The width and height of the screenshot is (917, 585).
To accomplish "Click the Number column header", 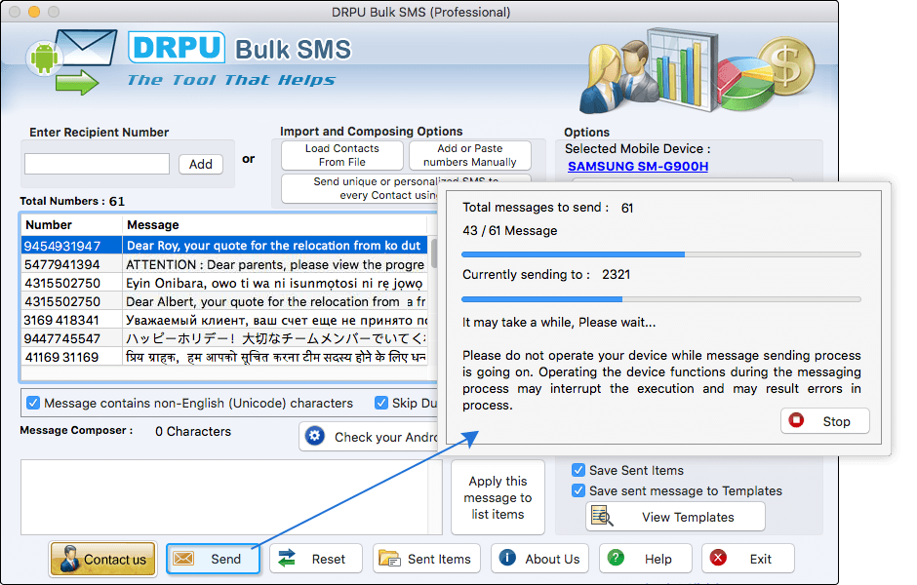I will pos(71,225).
